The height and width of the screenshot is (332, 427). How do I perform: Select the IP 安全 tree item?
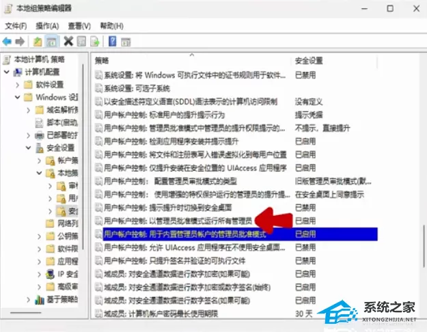coord(68,274)
